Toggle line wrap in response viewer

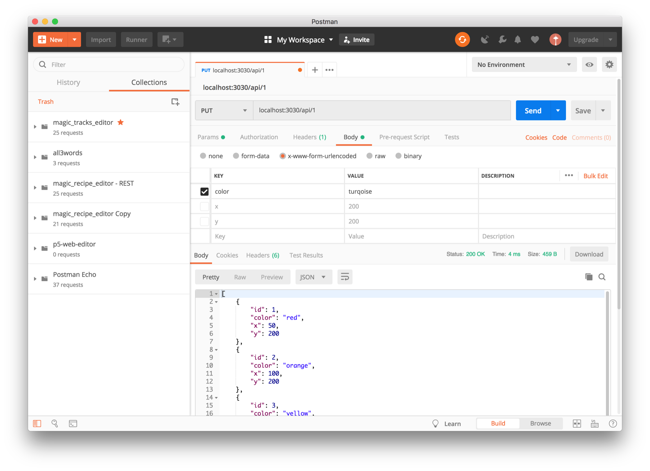click(345, 277)
